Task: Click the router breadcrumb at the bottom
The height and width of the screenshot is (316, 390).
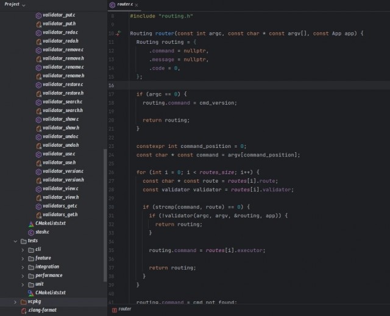Action: pos(124,309)
